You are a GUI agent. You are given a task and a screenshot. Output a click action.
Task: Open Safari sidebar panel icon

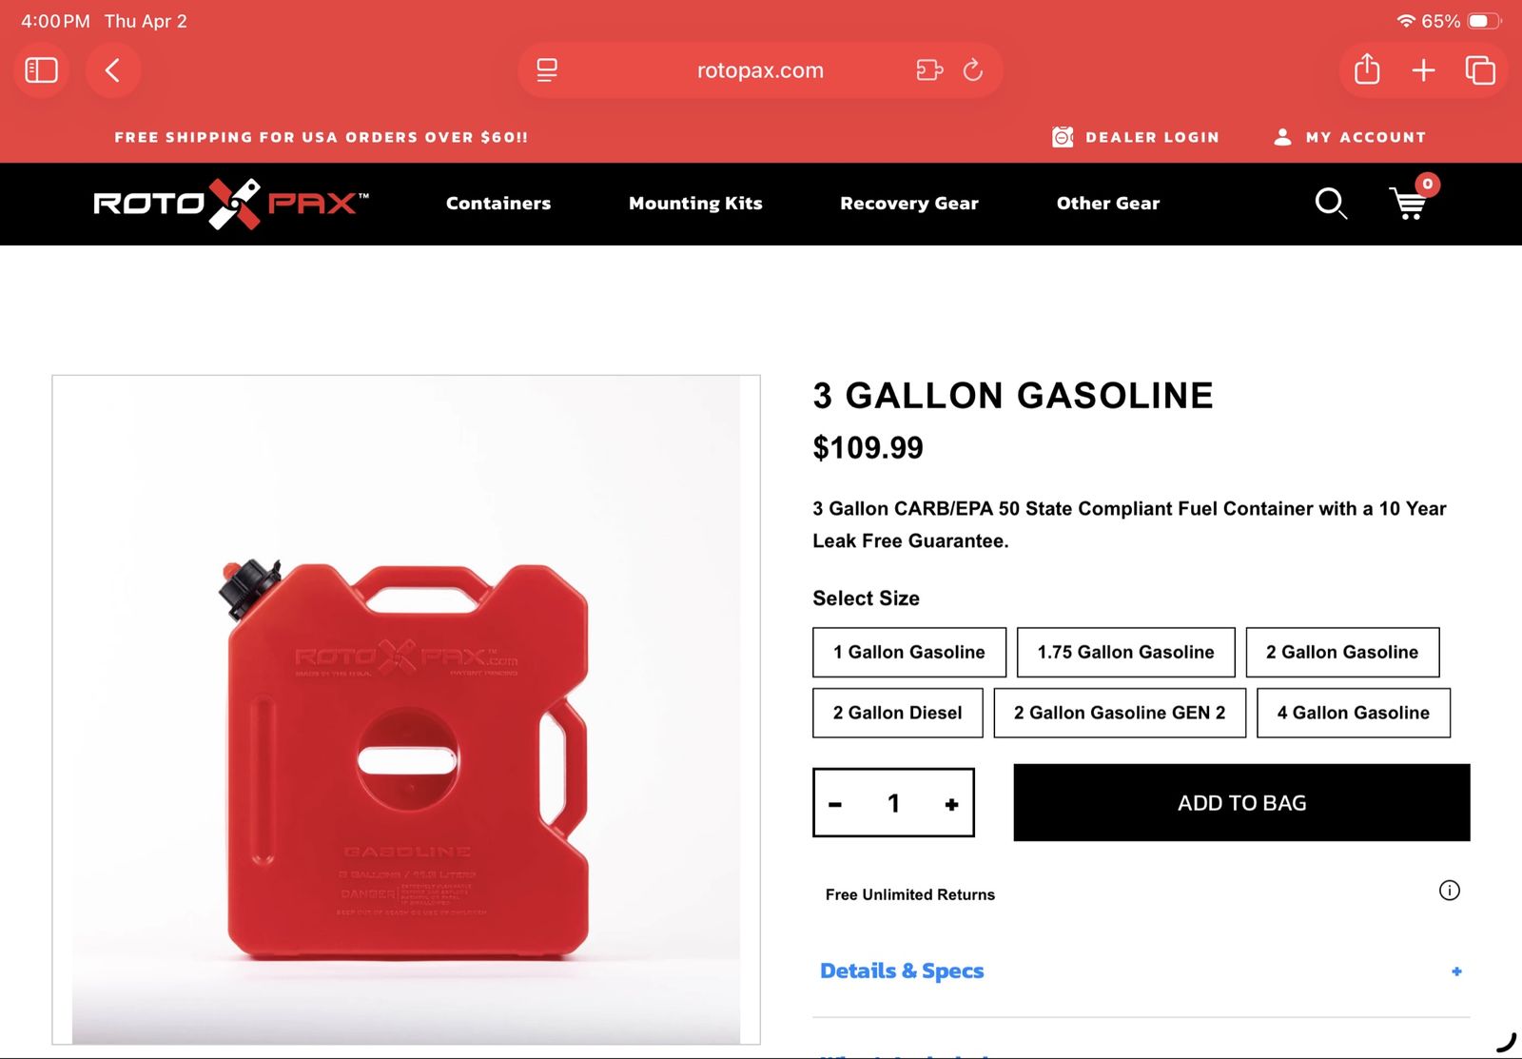41,70
